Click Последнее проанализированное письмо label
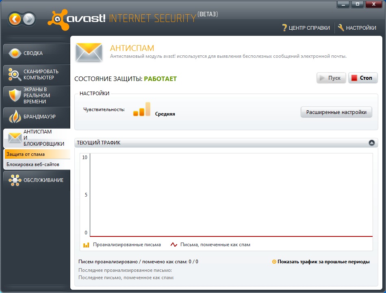The image size is (386, 293). (x=125, y=270)
